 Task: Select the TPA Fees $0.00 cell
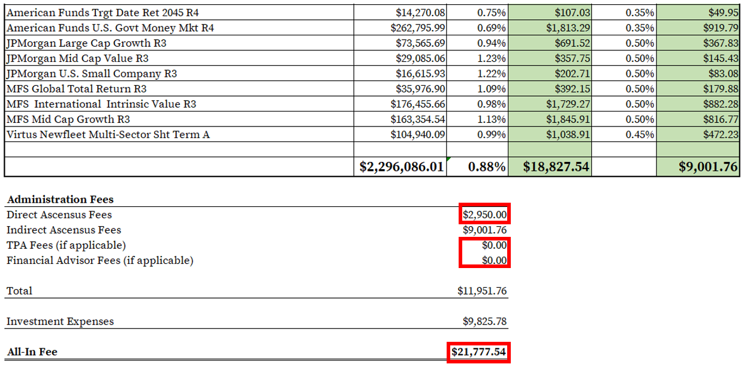495,245
